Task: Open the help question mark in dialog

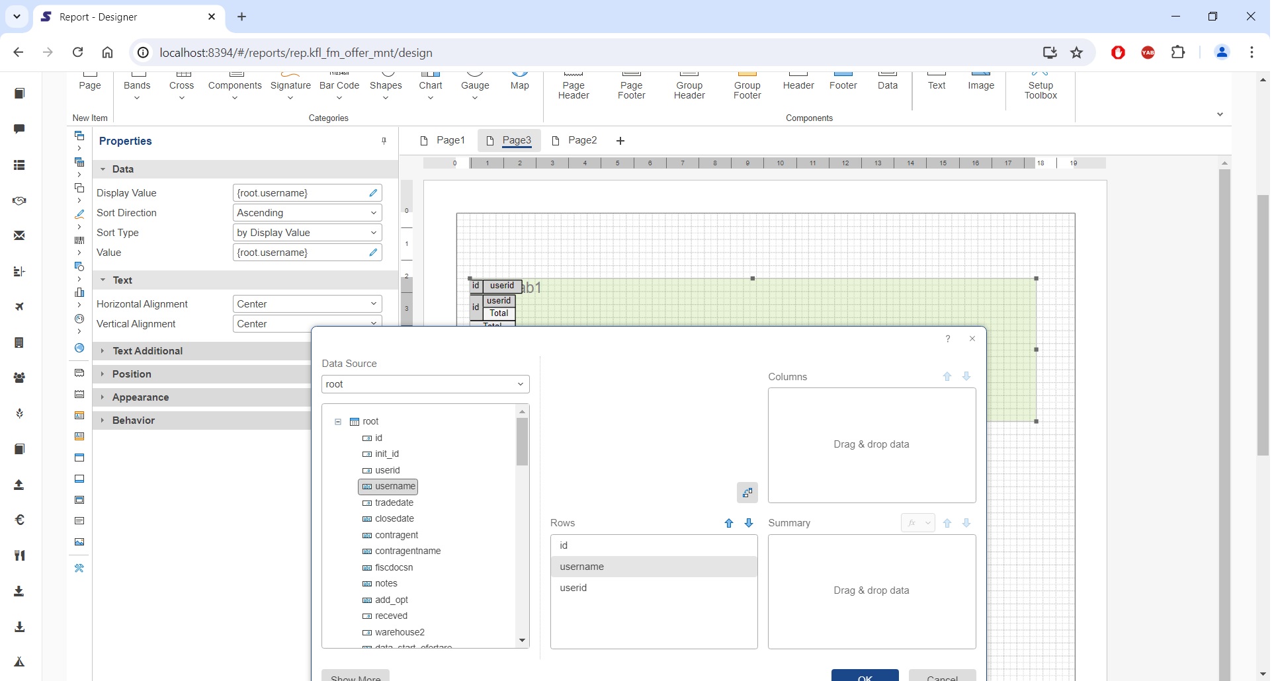Action: point(948,339)
